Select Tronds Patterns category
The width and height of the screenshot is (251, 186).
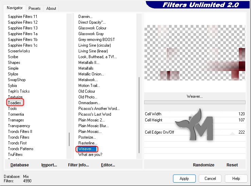21,149
